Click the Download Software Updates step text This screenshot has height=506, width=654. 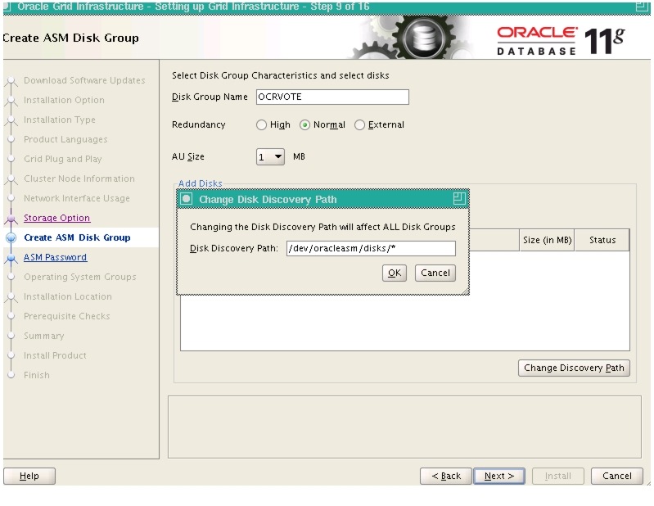pyautogui.click(x=84, y=80)
